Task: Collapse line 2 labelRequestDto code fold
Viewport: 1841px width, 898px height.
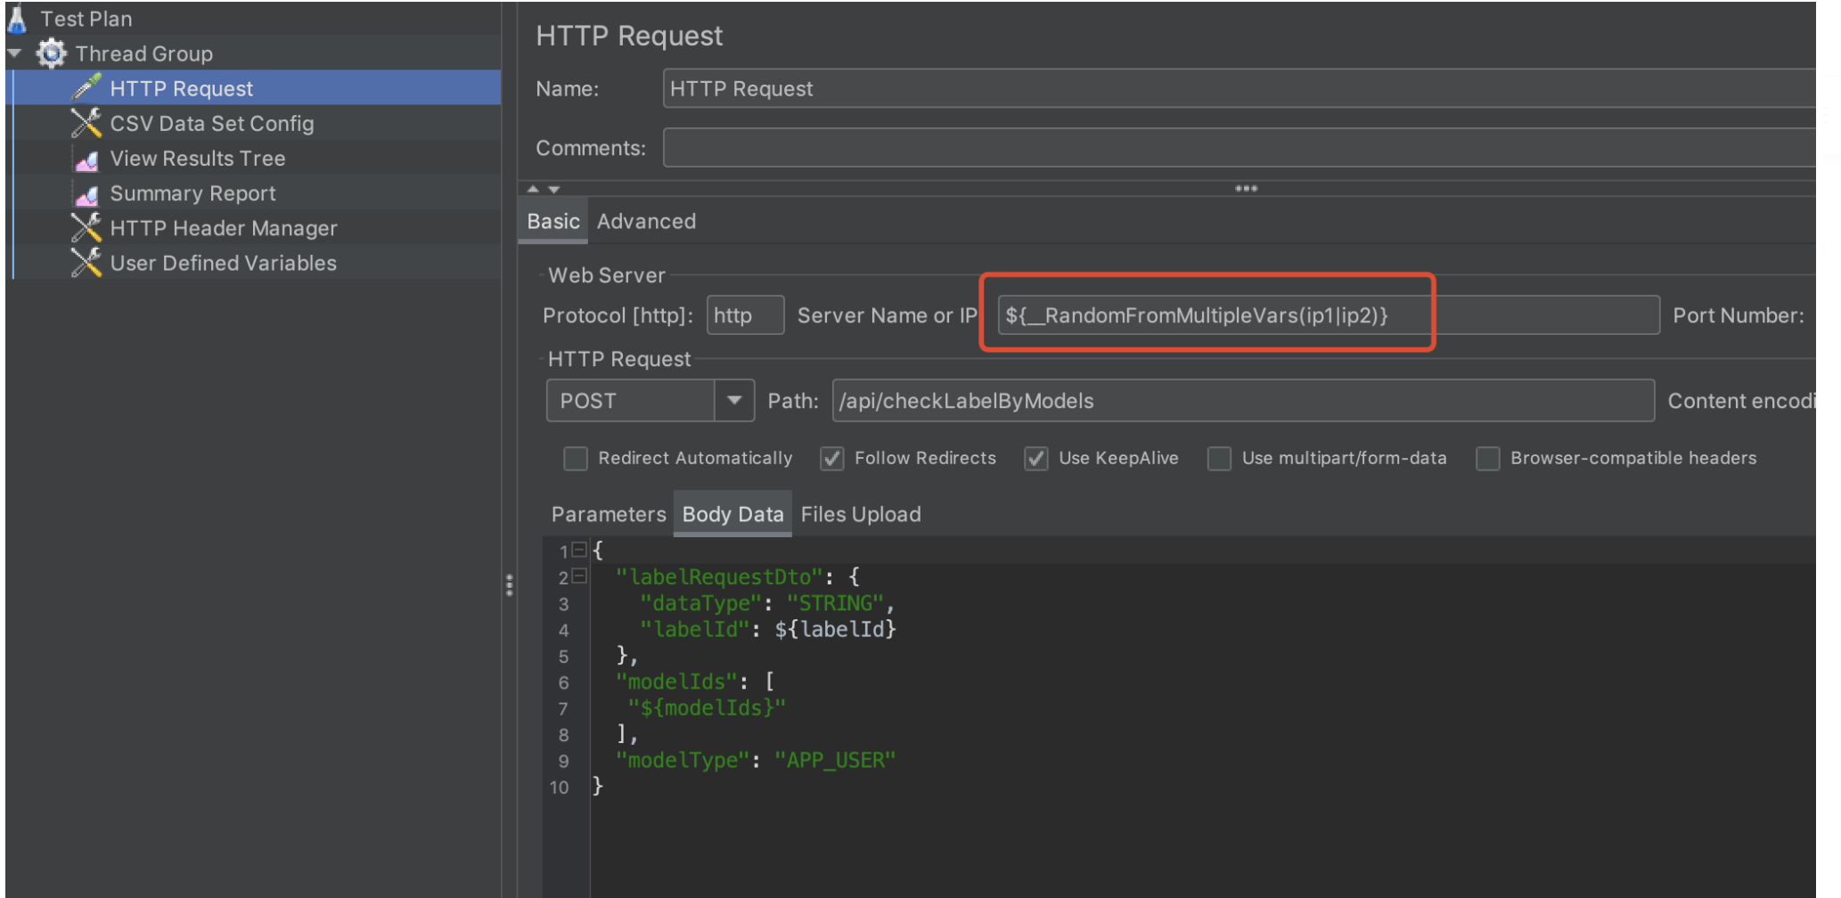Action: click(x=579, y=576)
